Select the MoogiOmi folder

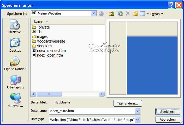42,46
